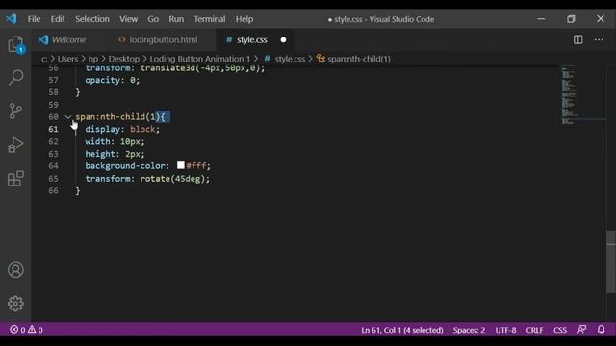616x346 pixels.
Task: Click the 'opacity: 0;' code line
Action: [112, 80]
